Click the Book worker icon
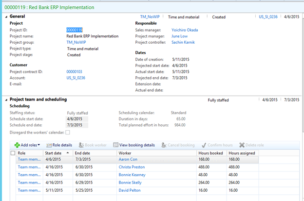Image resolution: width=304 pixels, height=201 pixels. pos(81,145)
